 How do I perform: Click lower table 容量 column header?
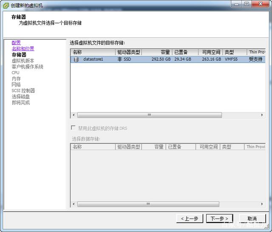point(154,147)
